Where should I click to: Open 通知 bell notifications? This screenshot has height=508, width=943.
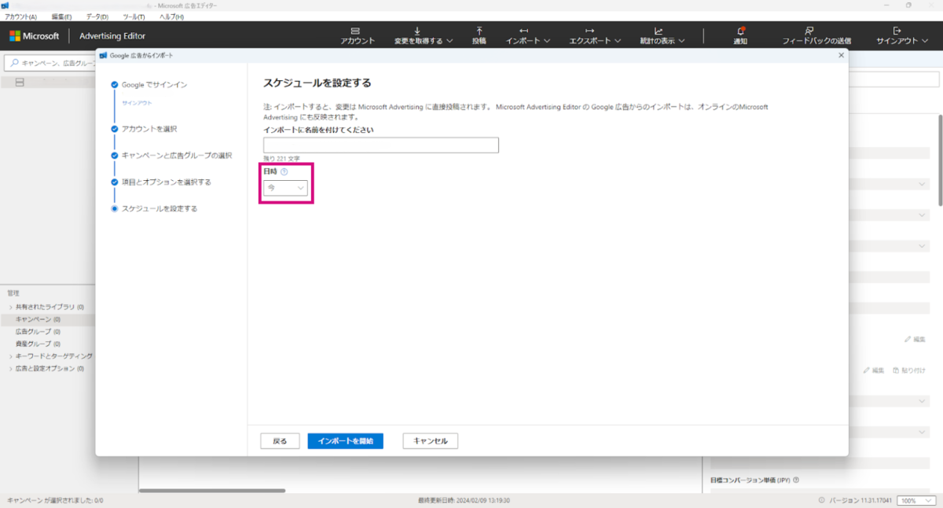coord(740,35)
